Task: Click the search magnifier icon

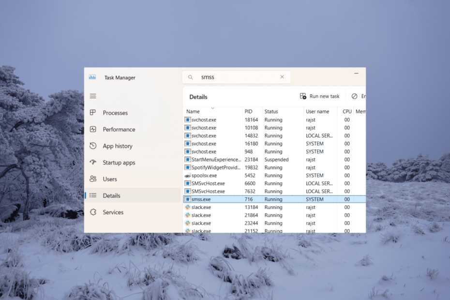Action: pos(190,77)
